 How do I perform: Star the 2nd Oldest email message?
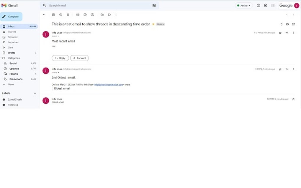coord(280,69)
